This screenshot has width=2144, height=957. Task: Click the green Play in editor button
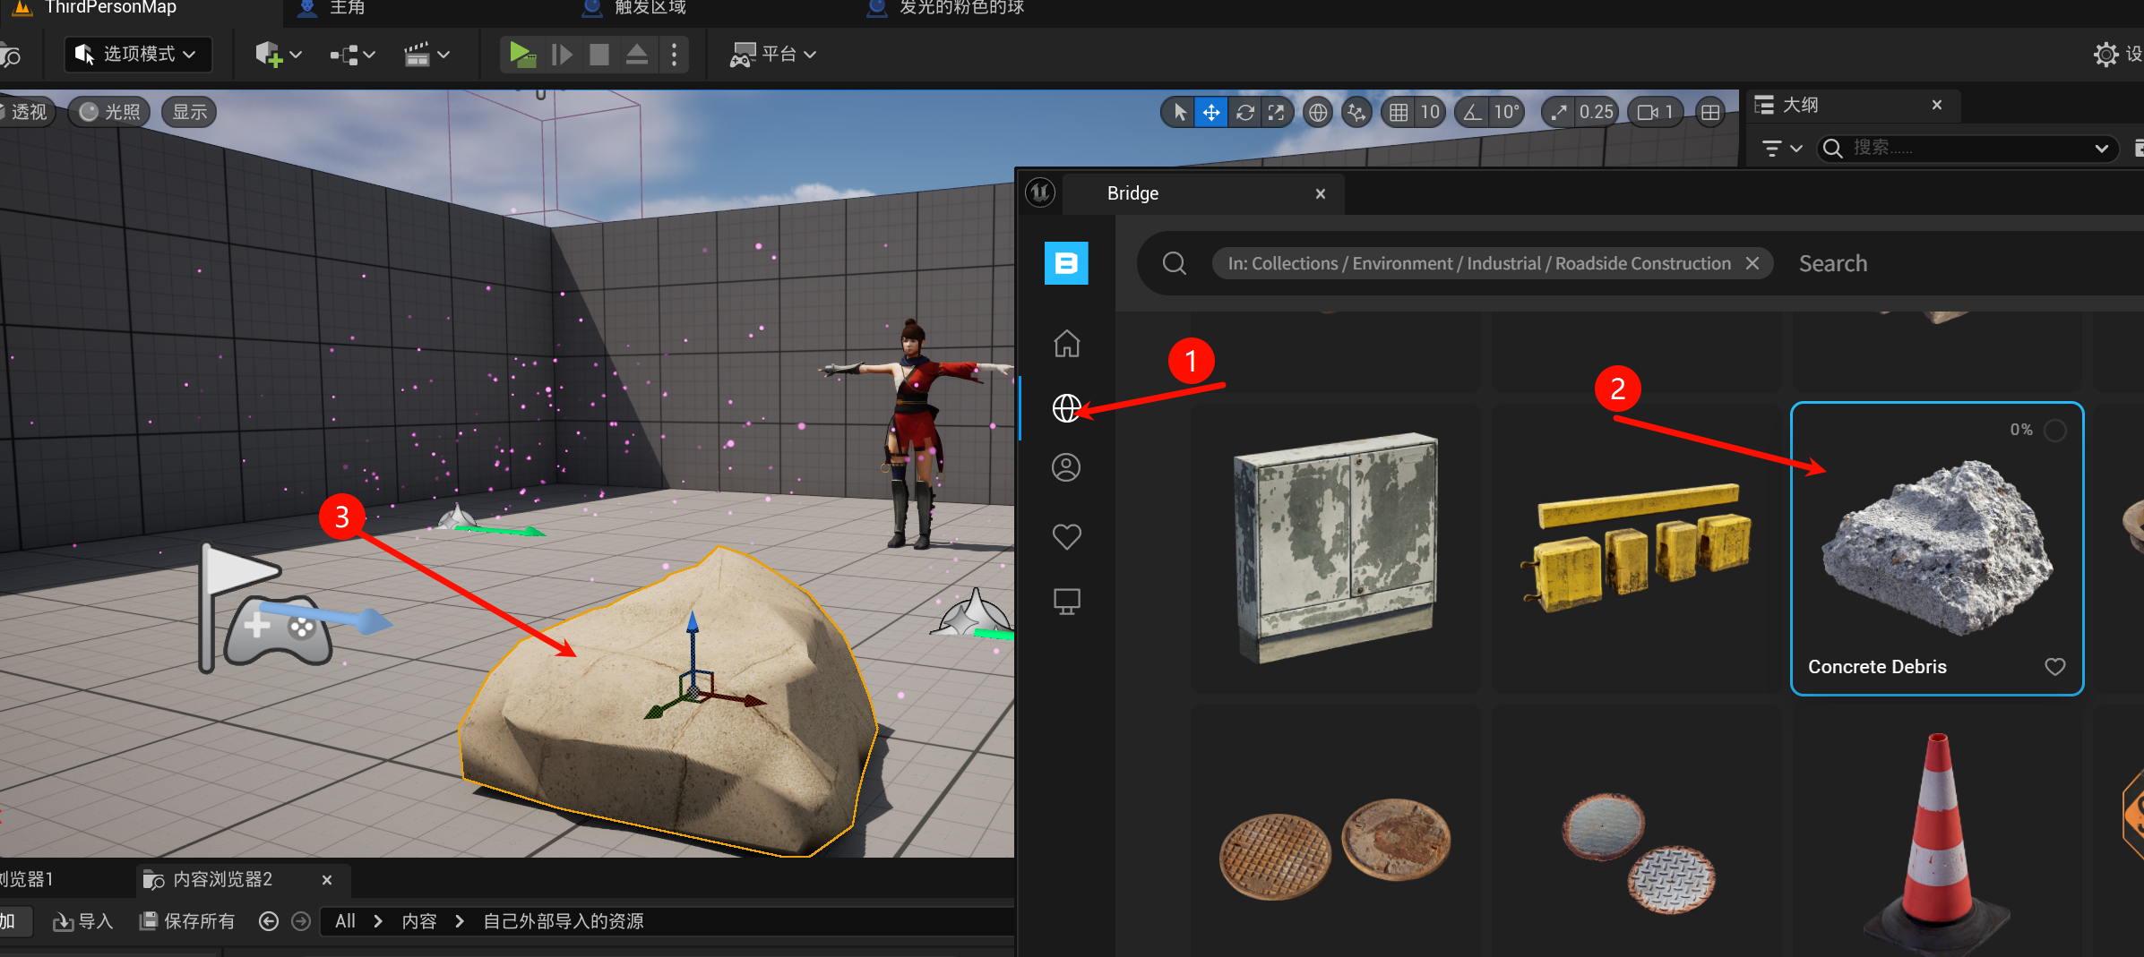521,55
